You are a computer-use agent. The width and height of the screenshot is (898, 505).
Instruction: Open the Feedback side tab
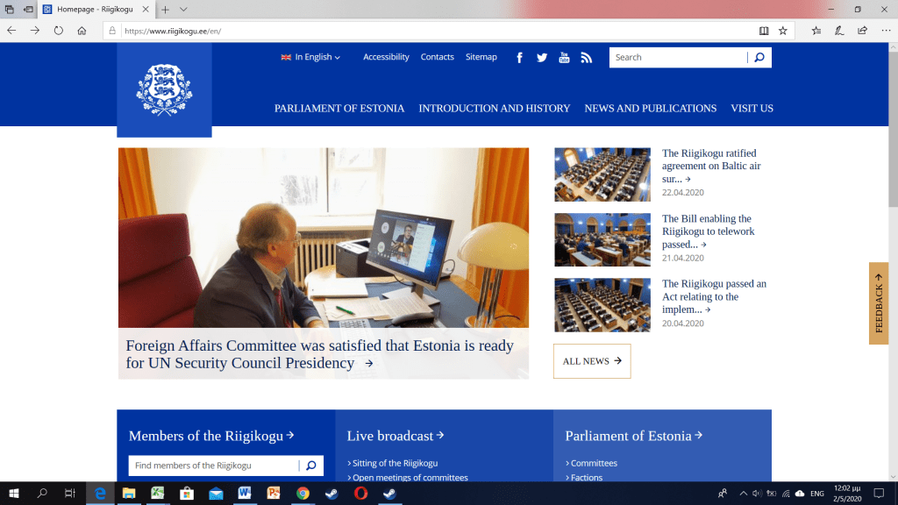click(x=879, y=303)
